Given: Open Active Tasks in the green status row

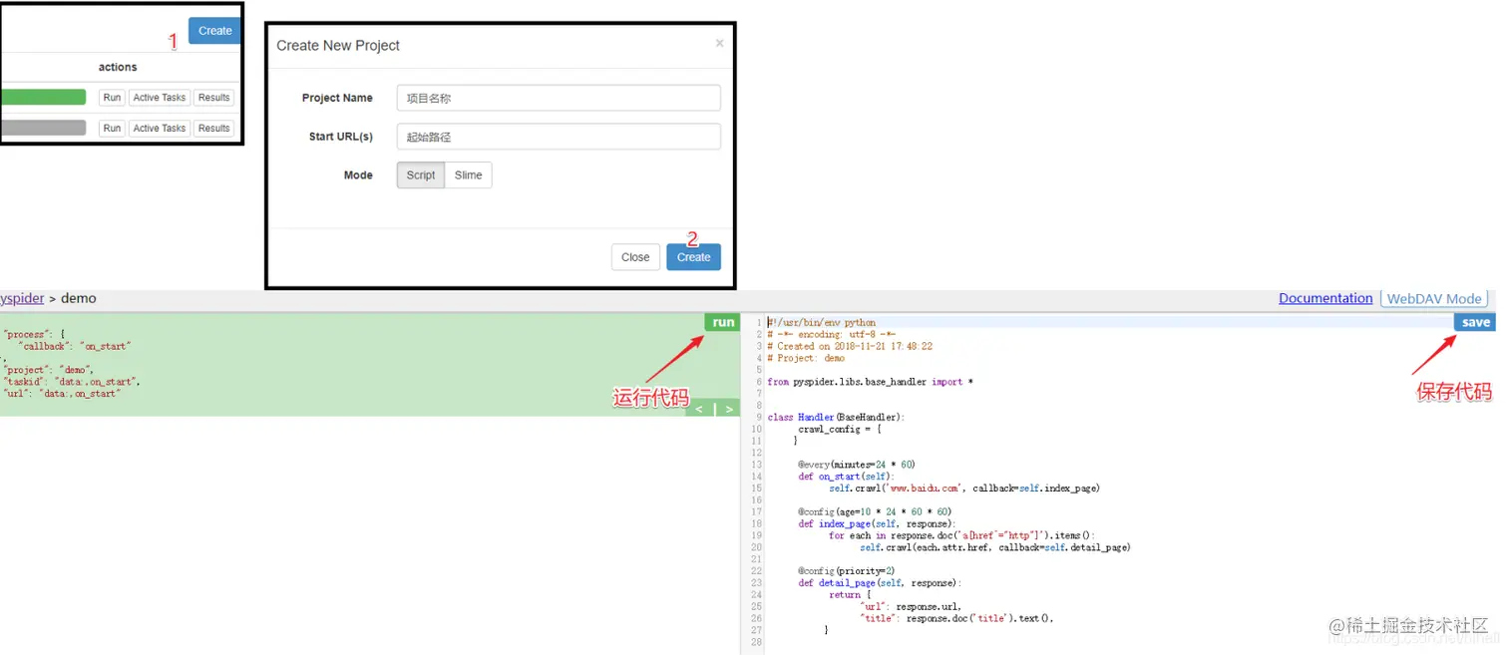Looking at the screenshot, I should pyautogui.click(x=160, y=98).
